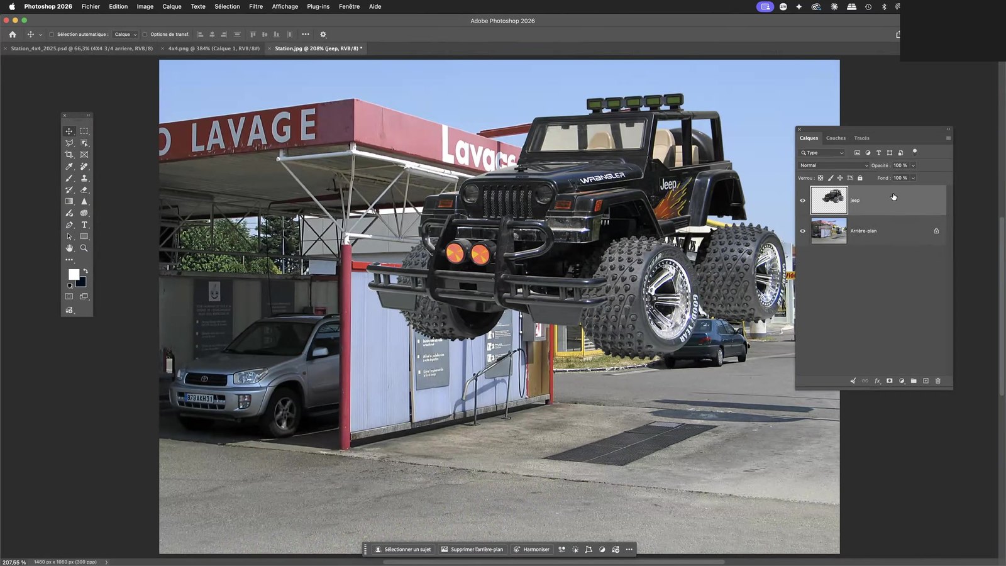1006x566 pixels.
Task: Select the Type tool in the toolbox
Action: point(84,225)
